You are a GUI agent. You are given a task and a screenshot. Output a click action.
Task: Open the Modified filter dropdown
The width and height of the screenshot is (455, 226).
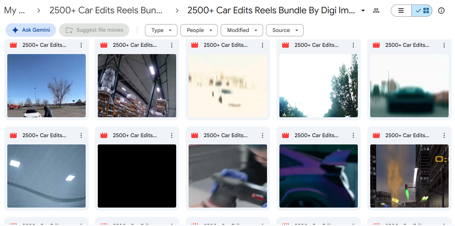242,30
